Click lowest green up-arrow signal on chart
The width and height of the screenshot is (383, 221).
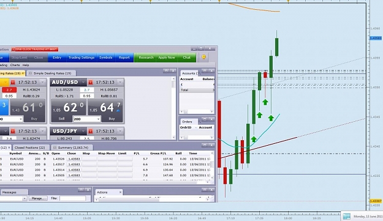[254, 139]
